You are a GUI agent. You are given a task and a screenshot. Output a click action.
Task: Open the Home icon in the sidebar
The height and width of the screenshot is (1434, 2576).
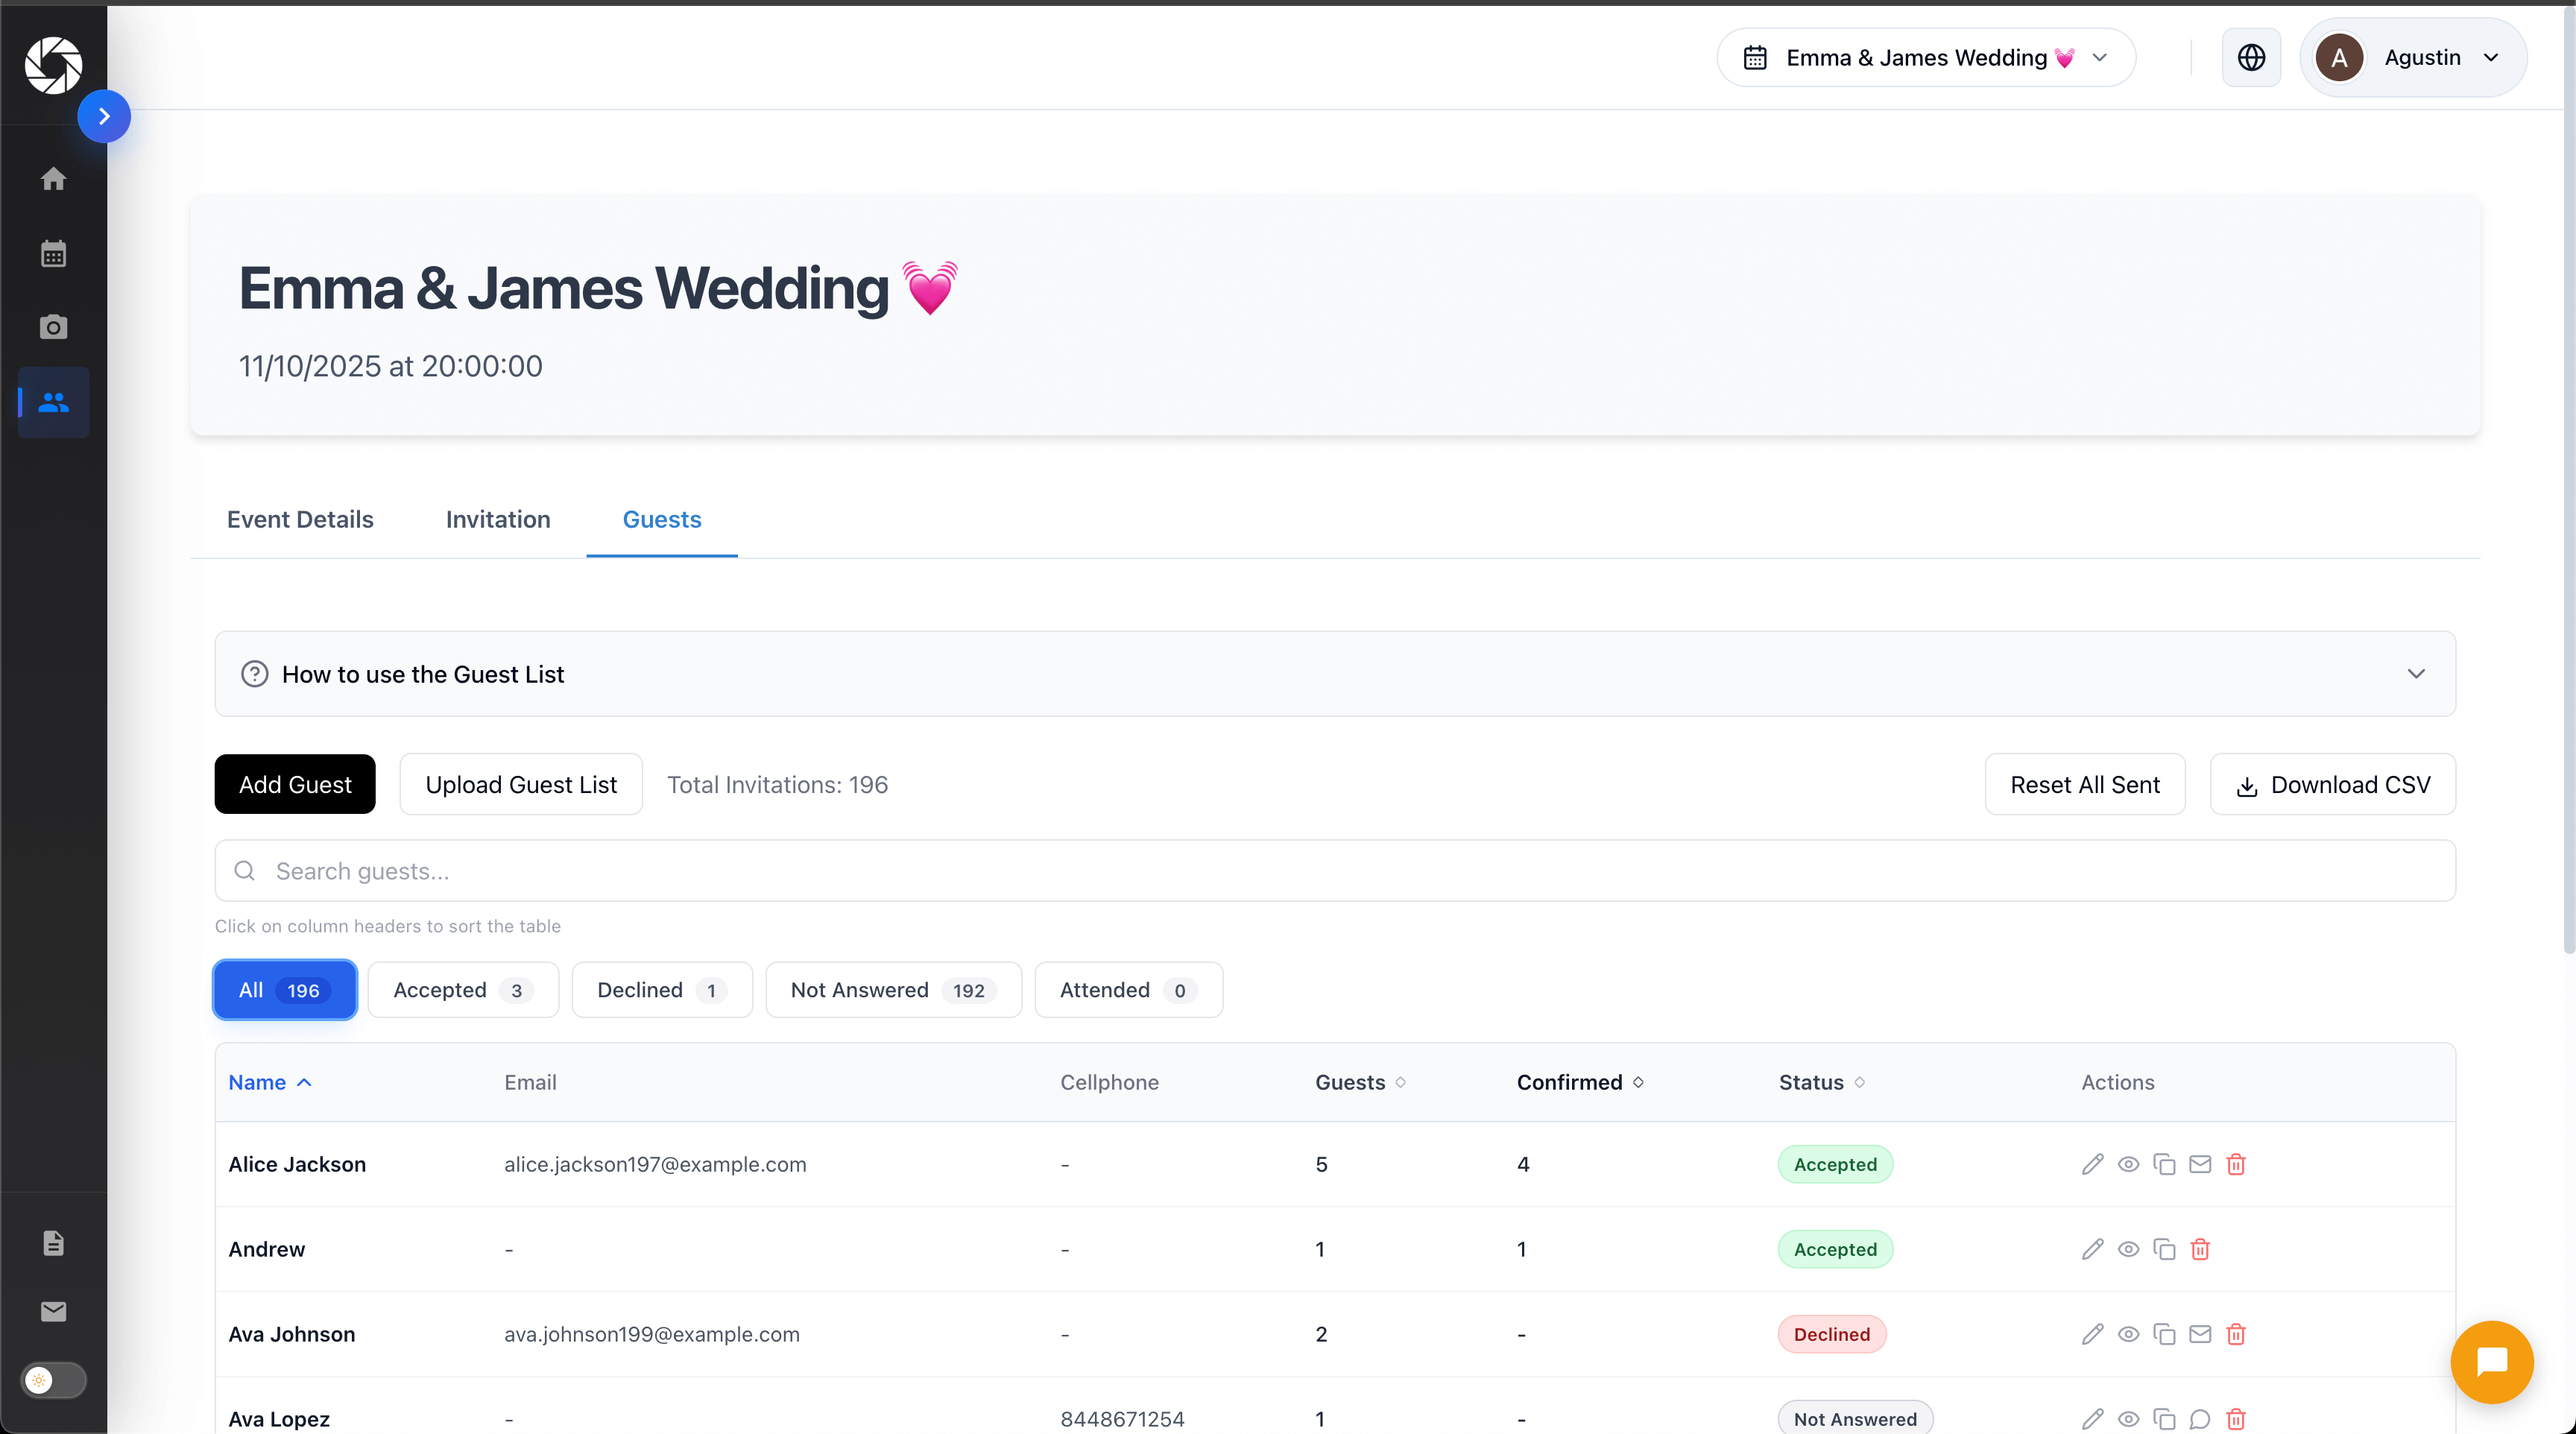(x=53, y=179)
